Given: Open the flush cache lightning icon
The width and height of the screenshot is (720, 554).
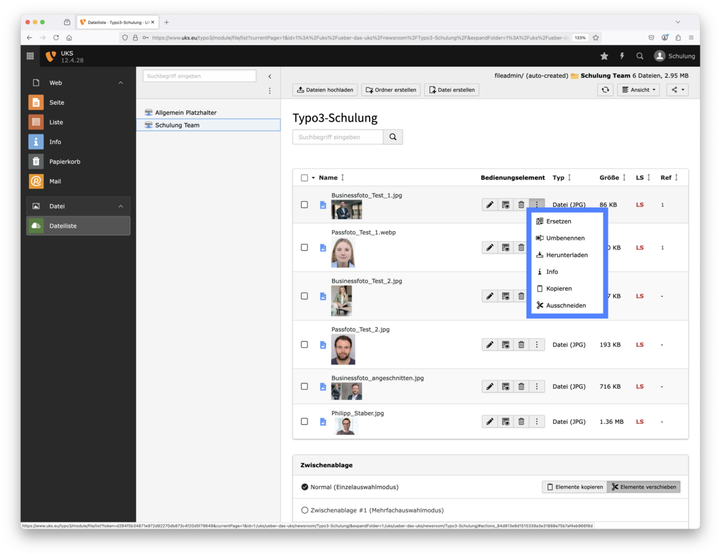Looking at the screenshot, I should pyautogui.click(x=621, y=56).
